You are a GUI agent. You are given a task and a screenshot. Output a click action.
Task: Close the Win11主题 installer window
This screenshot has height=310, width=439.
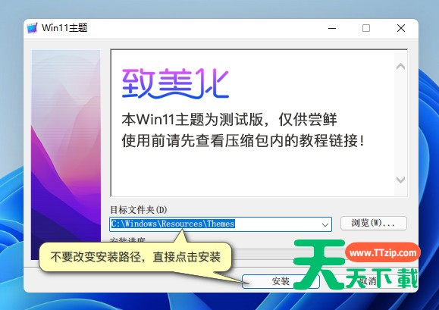(401, 28)
